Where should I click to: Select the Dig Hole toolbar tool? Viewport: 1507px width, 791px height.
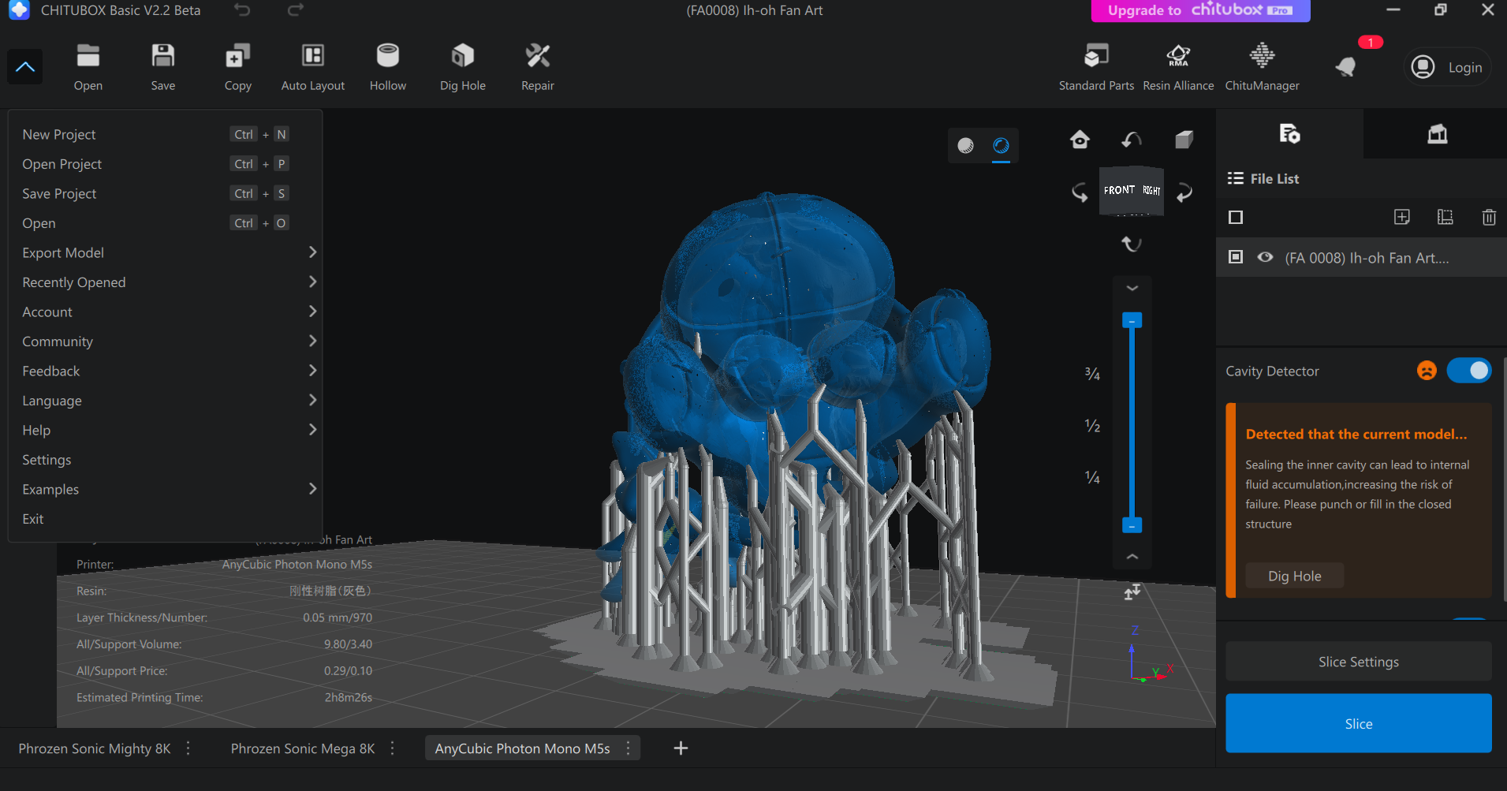tap(463, 66)
